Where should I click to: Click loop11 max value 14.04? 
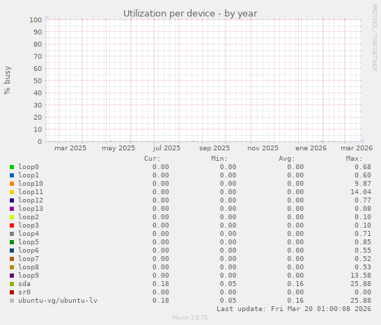[361, 192]
